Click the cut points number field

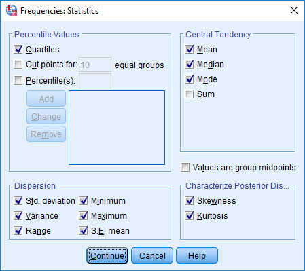point(95,65)
